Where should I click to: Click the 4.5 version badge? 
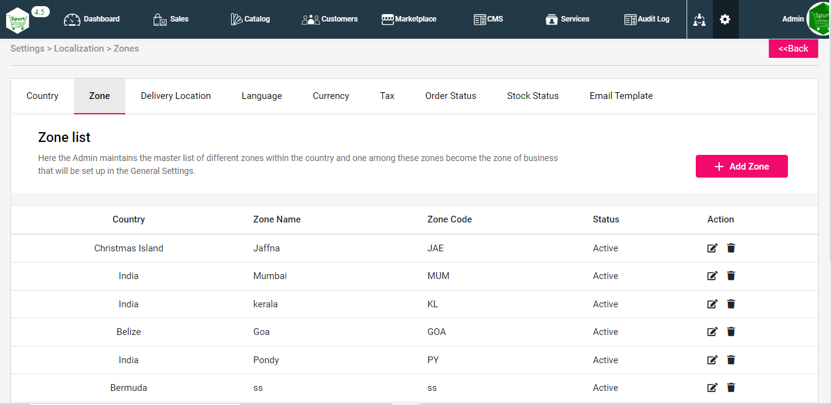41,12
